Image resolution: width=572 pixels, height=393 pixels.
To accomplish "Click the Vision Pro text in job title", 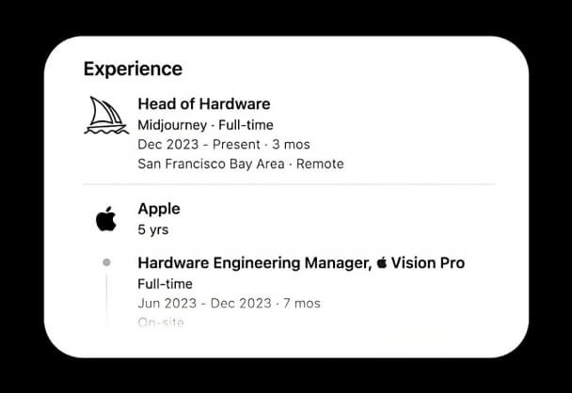I will click(429, 263).
